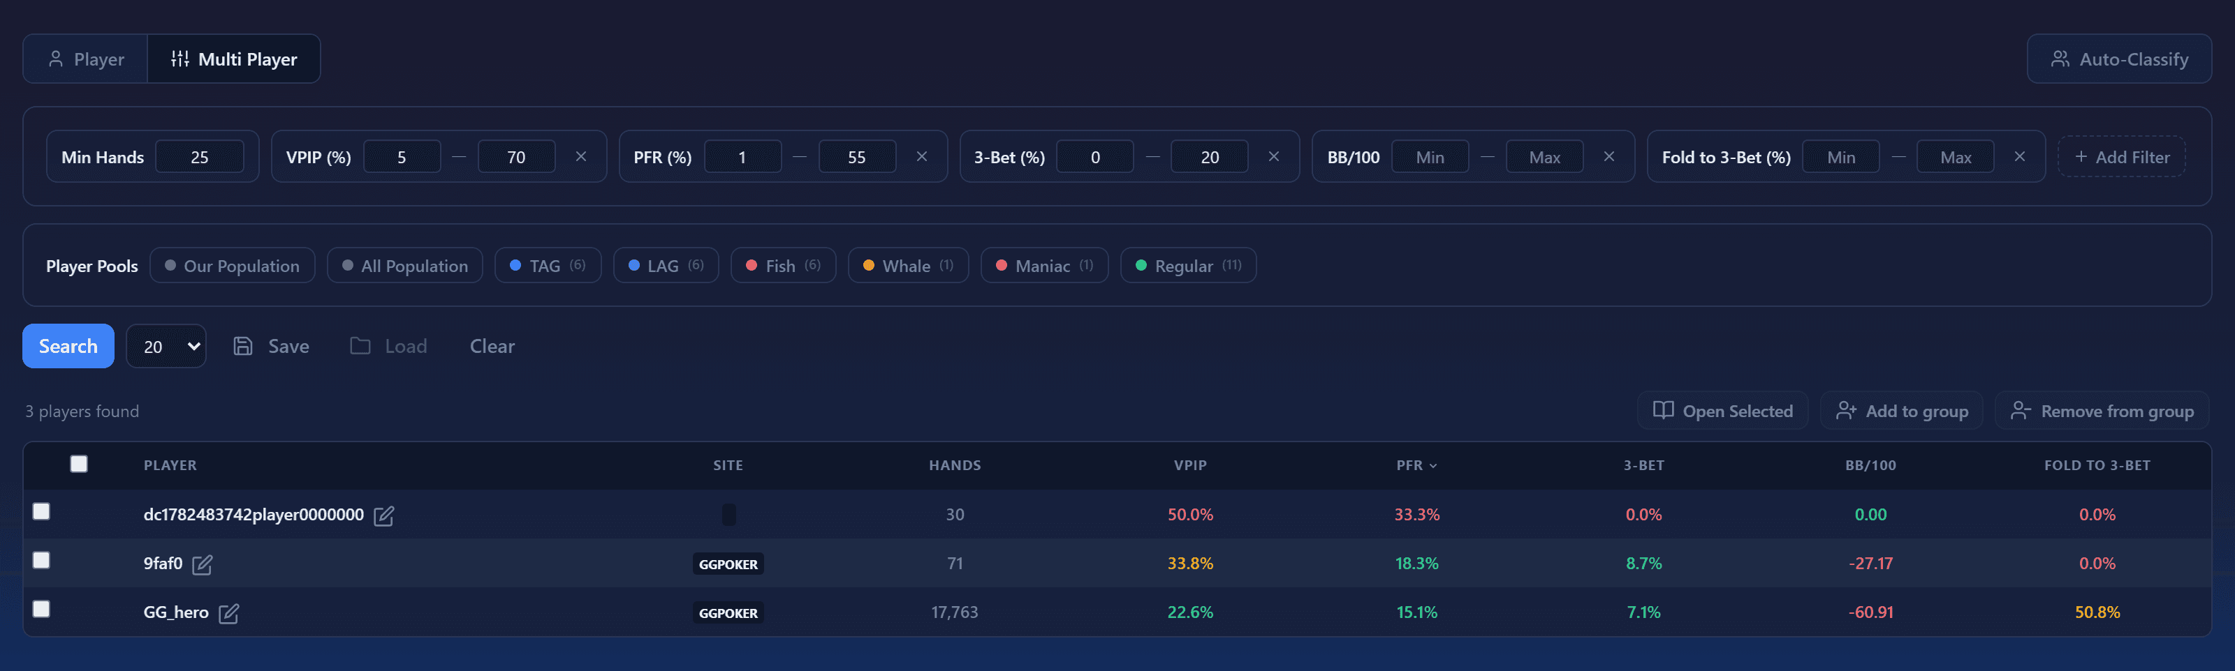Remove the PFR filter with its X
This screenshot has width=2235, height=671.
point(922,156)
